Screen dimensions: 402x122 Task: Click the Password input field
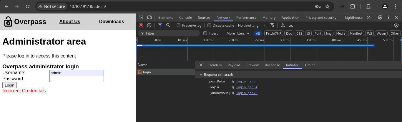coord(77,79)
